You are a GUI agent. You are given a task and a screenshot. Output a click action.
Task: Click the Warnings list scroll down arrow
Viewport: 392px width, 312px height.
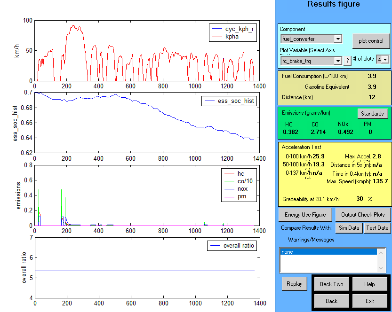tap(382, 268)
